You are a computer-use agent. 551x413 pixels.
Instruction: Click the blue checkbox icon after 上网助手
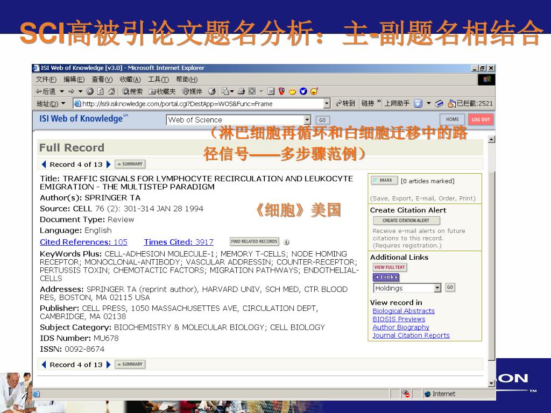(x=418, y=104)
